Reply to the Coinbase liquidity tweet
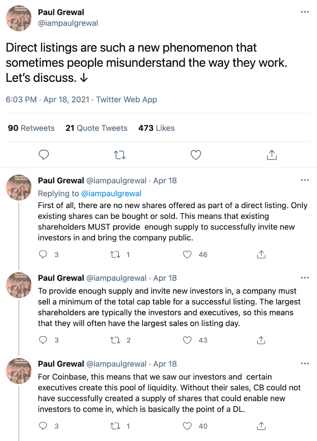 coord(43,426)
